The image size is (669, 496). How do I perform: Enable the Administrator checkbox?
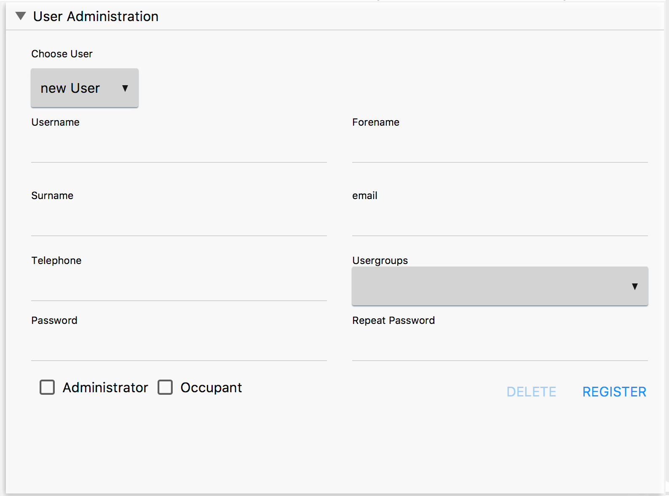pos(47,387)
